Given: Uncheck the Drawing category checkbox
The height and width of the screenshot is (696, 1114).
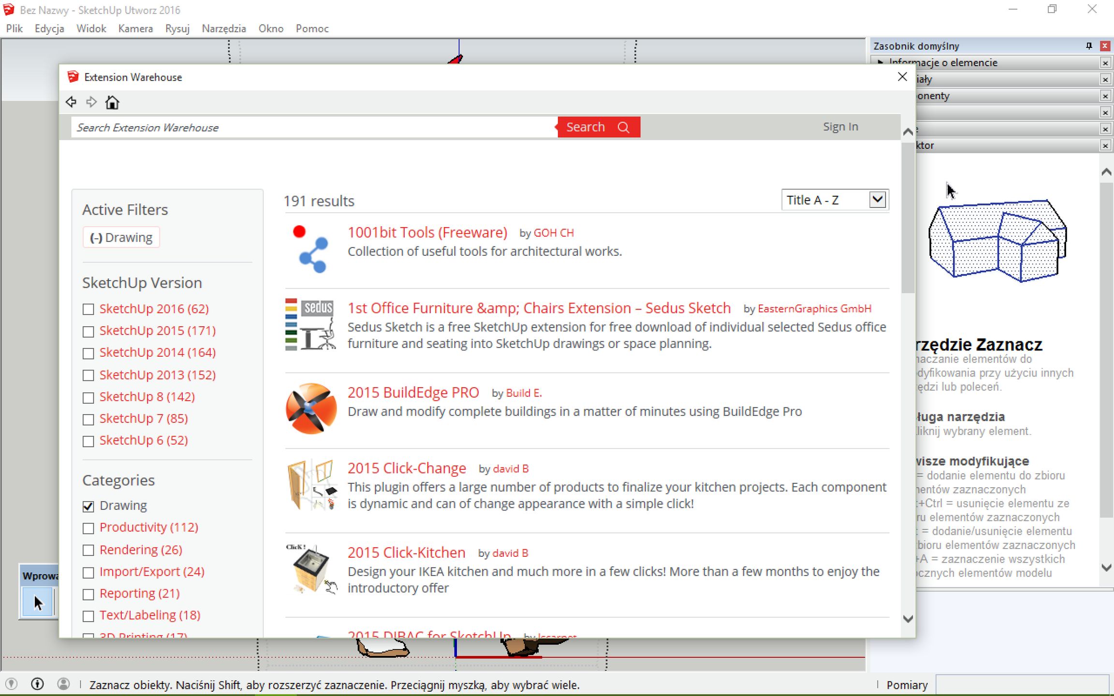Looking at the screenshot, I should pos(88,506).
